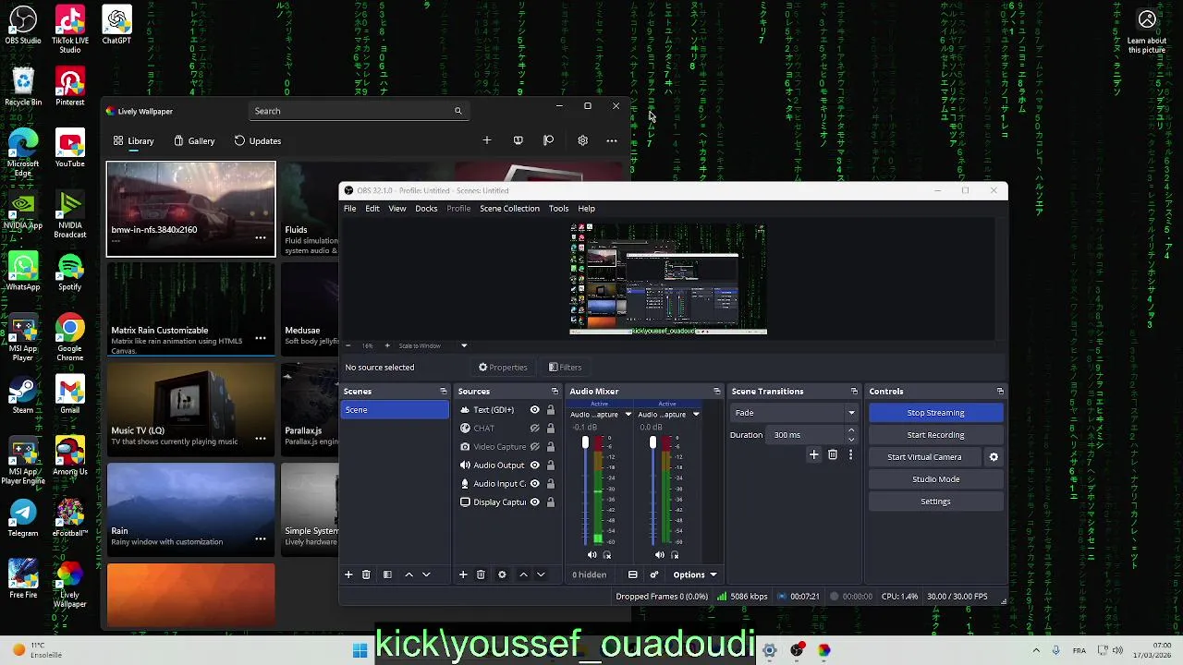The width and height of the screenshot is (1183, 665).
Task: Switch to Gallery tab in Lively Wallpaper
Action: coord(194,141)
